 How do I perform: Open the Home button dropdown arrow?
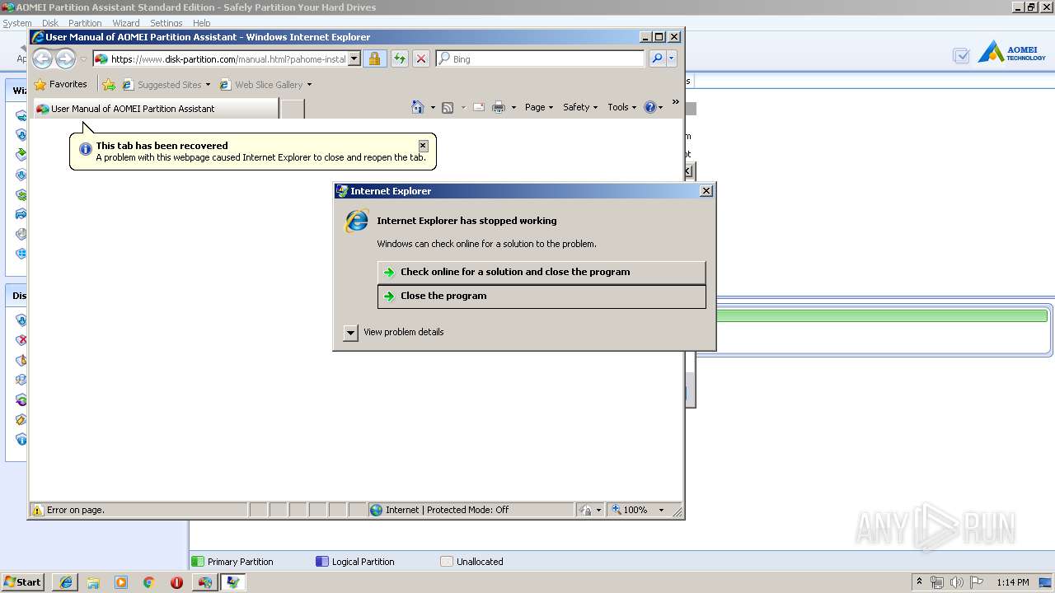pyautogui.click(x=433, y=108)
